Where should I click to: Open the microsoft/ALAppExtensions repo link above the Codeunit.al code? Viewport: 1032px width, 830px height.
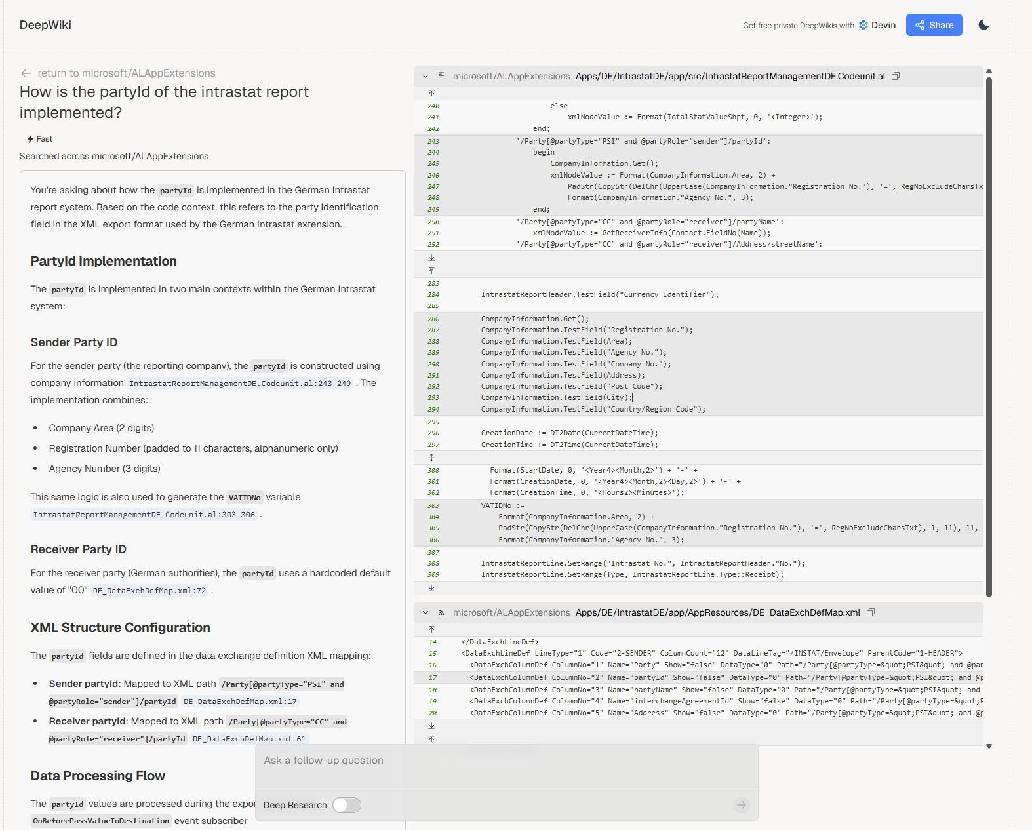(x=511, y=77)
